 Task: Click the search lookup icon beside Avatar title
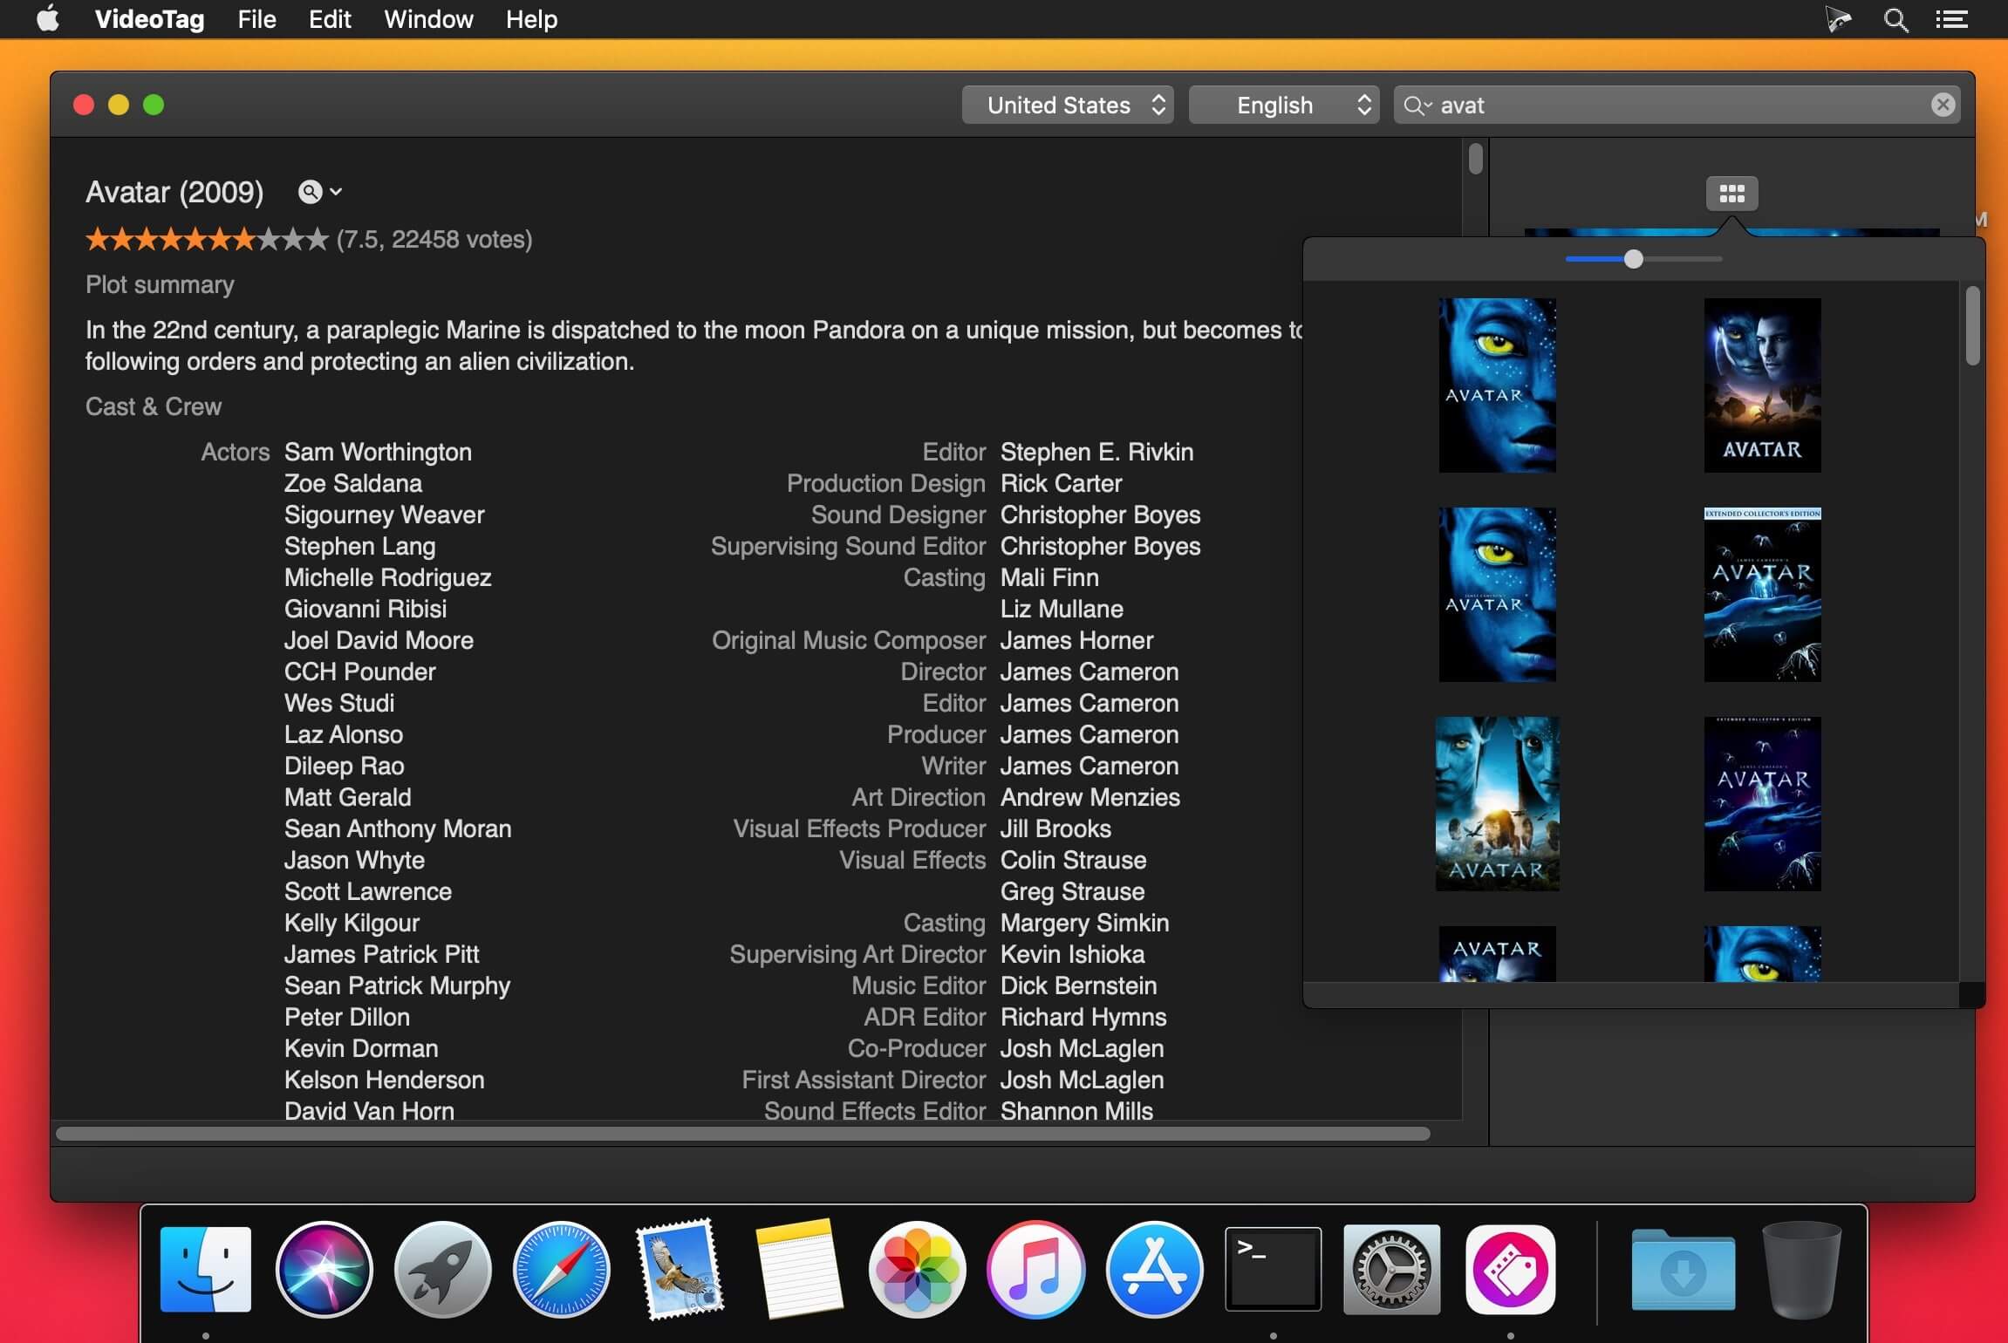click(x=310, y=192)
